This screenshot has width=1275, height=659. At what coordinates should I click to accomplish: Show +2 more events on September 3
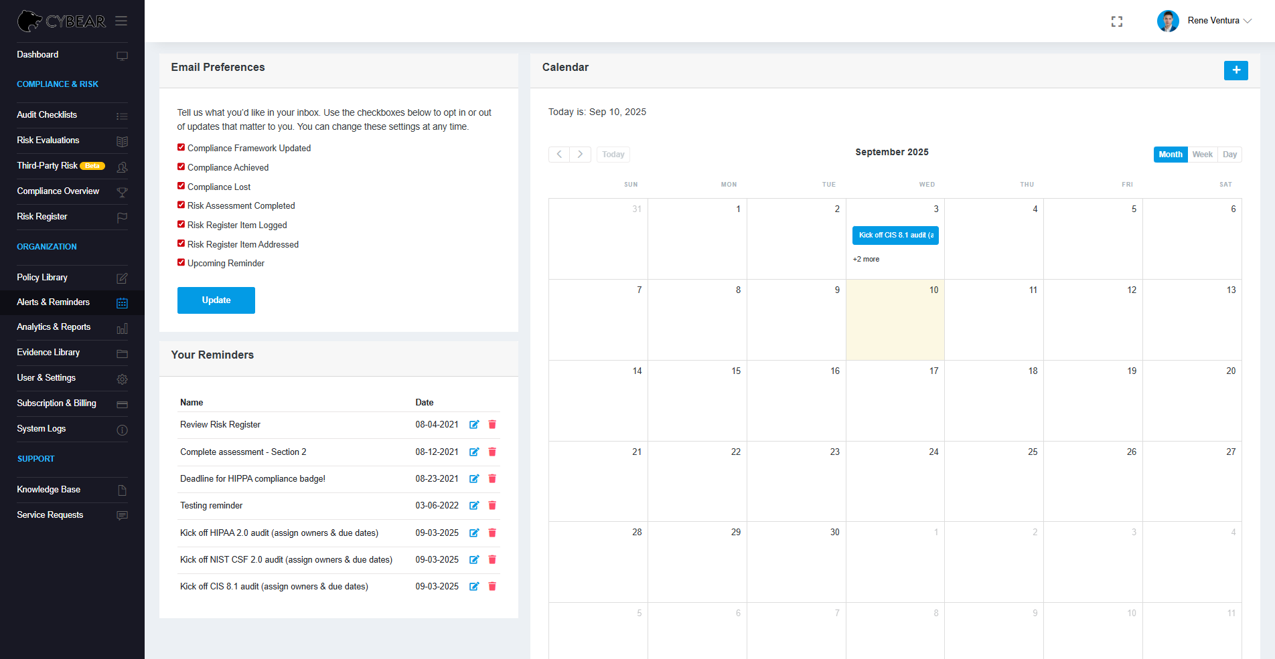[x=866, y=259]
